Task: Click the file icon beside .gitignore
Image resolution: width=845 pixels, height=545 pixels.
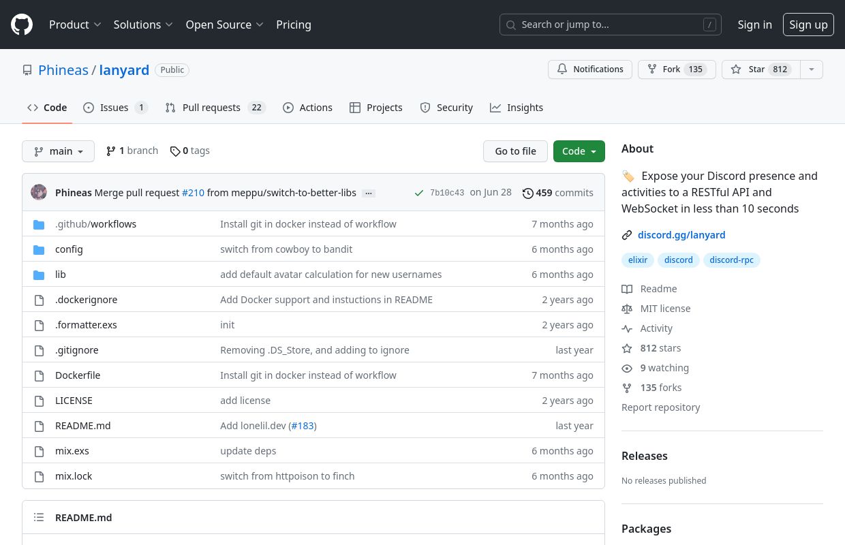Action: pos(39,350)
